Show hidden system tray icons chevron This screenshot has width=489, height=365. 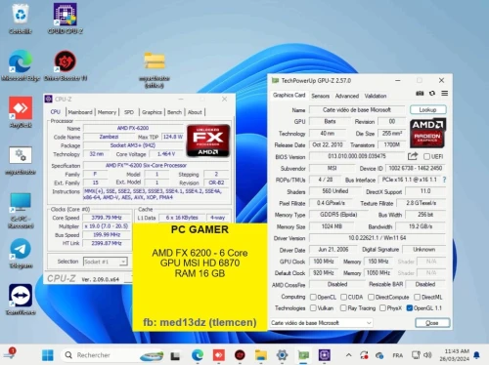click(348, 355)
